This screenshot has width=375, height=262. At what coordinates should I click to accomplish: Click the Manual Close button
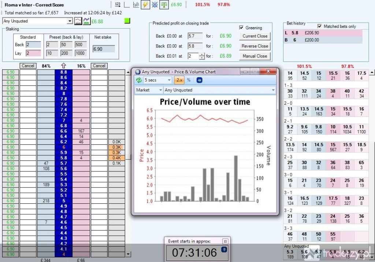[255, 56]
